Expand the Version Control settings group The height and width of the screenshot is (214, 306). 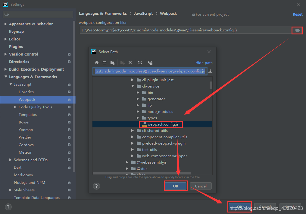point(6,54)
